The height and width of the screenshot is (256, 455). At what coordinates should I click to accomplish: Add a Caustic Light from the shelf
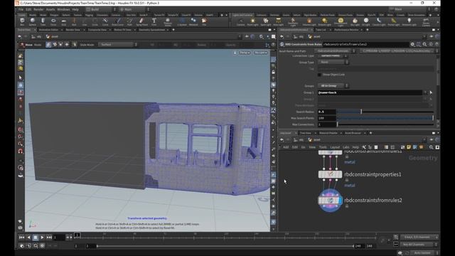click(x=379, y=21)
